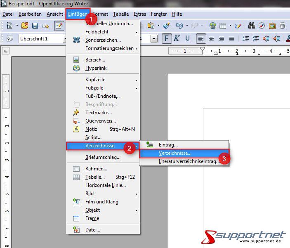This screenshot has height=248, width=290.
Task: Click the Open file folder icon
Action: tap(25, 26)
